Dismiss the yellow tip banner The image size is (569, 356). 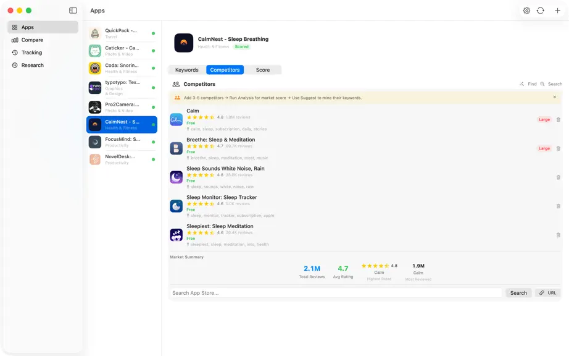coord(554,97)
